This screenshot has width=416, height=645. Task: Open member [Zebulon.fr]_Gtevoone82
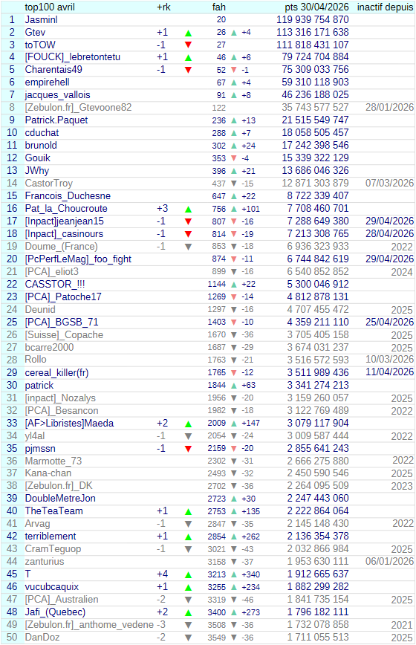78,108
